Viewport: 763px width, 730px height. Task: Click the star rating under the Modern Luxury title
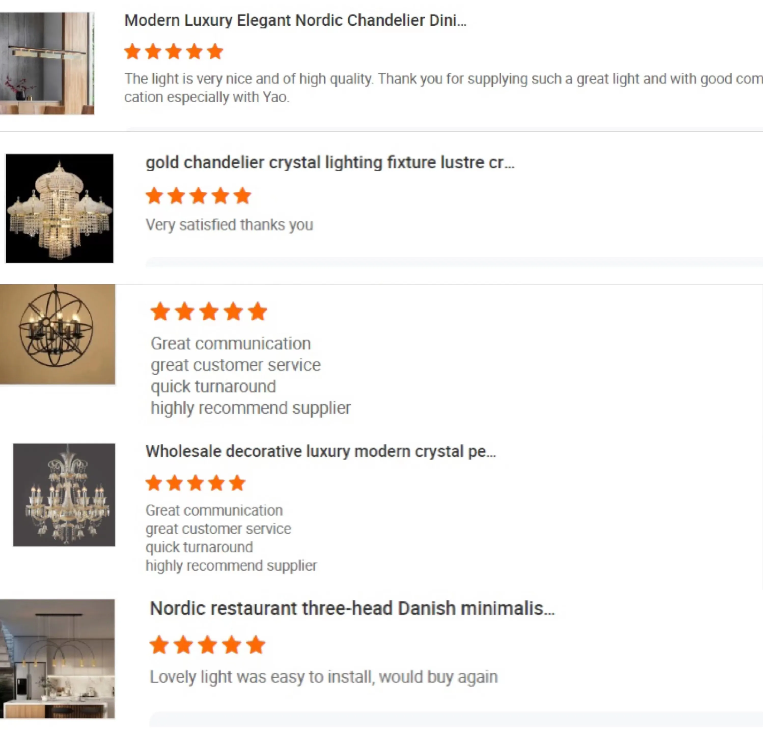pos(174,51)
